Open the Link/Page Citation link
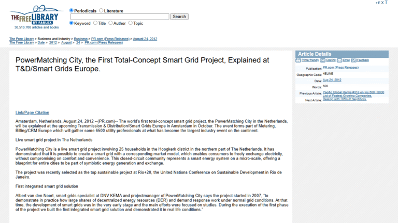The width and height of the screenshot is (398, 223). click(x=32, y=112)
